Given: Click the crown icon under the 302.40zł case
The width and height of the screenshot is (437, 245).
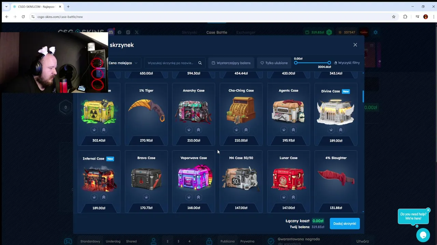Looking at the screenshot, I should point(94,130).
